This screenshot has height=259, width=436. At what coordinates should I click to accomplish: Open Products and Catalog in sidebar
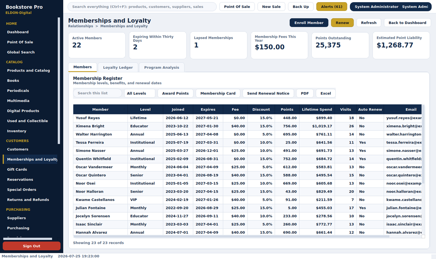click(30, 70)
